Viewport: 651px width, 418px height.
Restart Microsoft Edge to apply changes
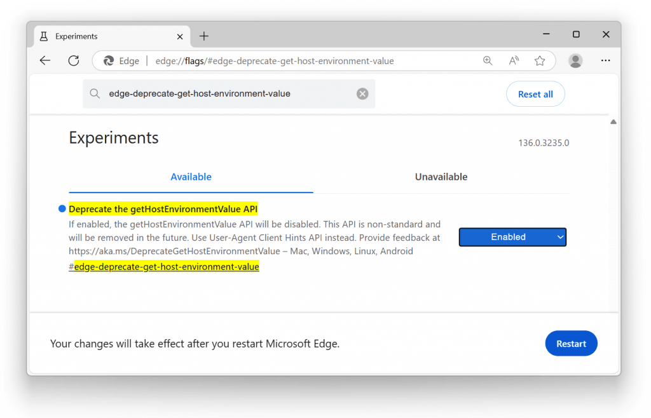[571, 343]
